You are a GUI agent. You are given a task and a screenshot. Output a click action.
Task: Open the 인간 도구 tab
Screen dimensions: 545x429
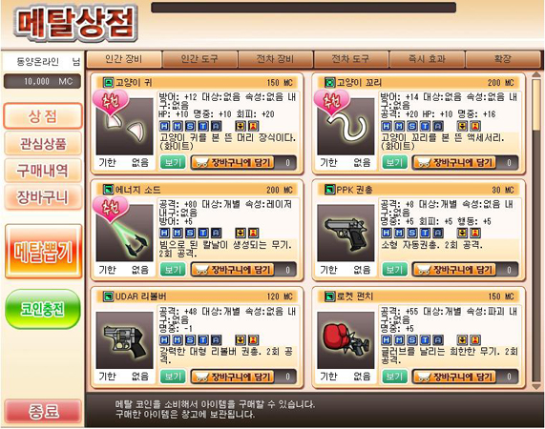[199, 59]
